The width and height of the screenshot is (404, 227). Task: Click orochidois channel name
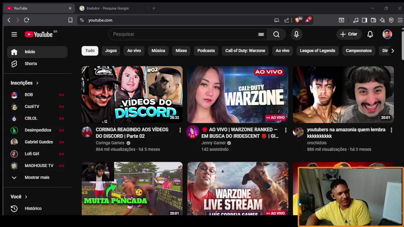[317, 143]
